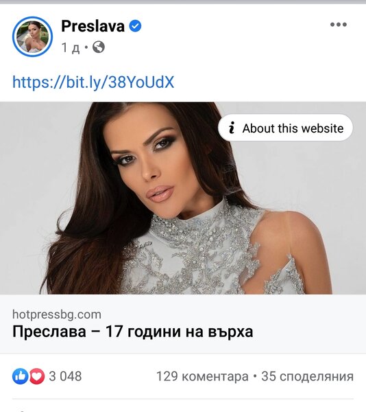366x412 pixels.
Task: Click the info icon in About this website
Action: pyautogui.click(x=232, y=128)
